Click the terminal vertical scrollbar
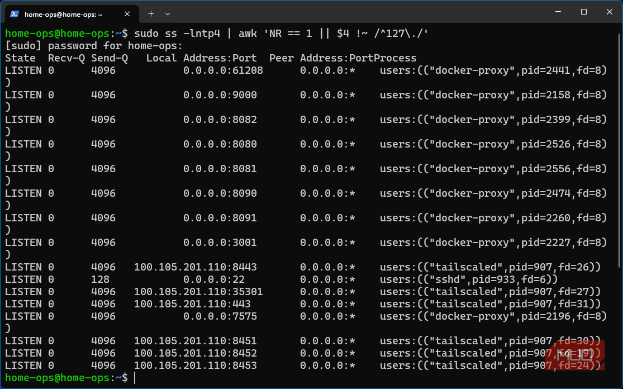Screen dimensions: 623x389 point(620,151)
